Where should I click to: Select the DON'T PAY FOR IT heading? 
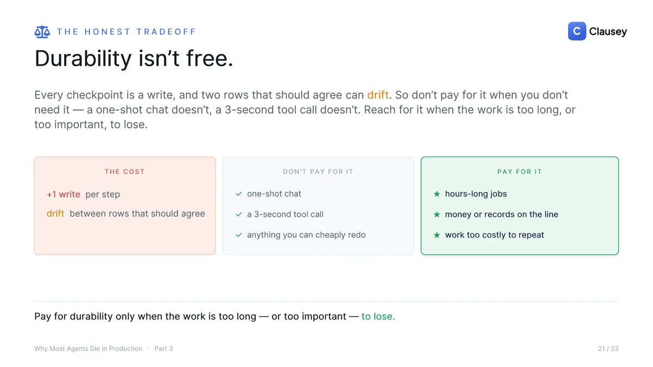318,171
